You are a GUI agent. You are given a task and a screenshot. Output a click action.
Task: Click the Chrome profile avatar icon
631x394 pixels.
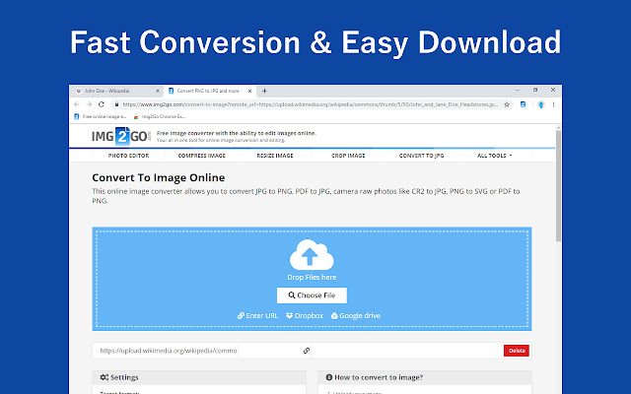[x=541, y=103]
